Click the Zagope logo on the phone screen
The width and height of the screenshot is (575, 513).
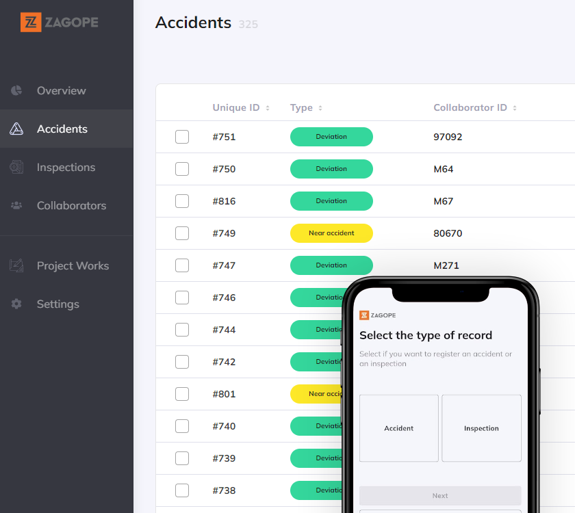377,315
